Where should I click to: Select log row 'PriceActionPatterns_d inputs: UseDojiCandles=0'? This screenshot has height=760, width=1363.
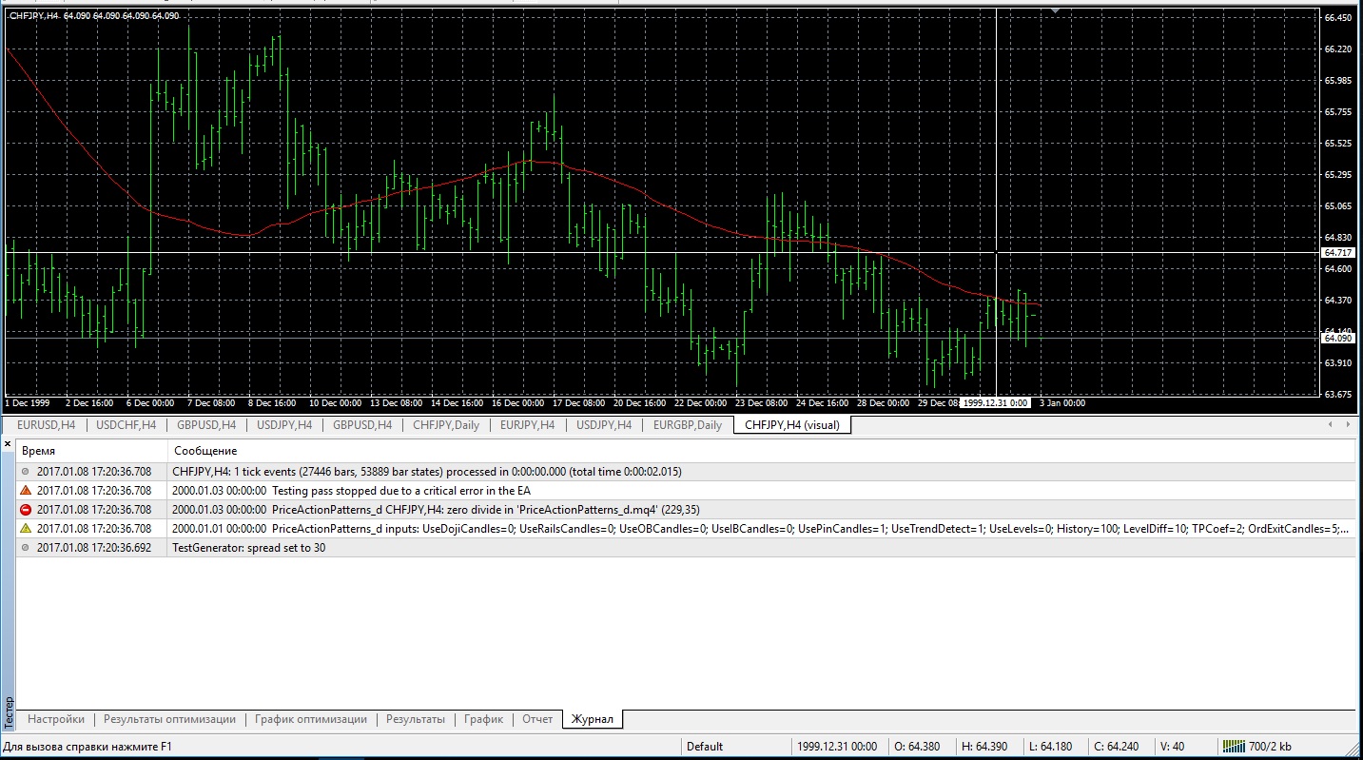[686, 529]
